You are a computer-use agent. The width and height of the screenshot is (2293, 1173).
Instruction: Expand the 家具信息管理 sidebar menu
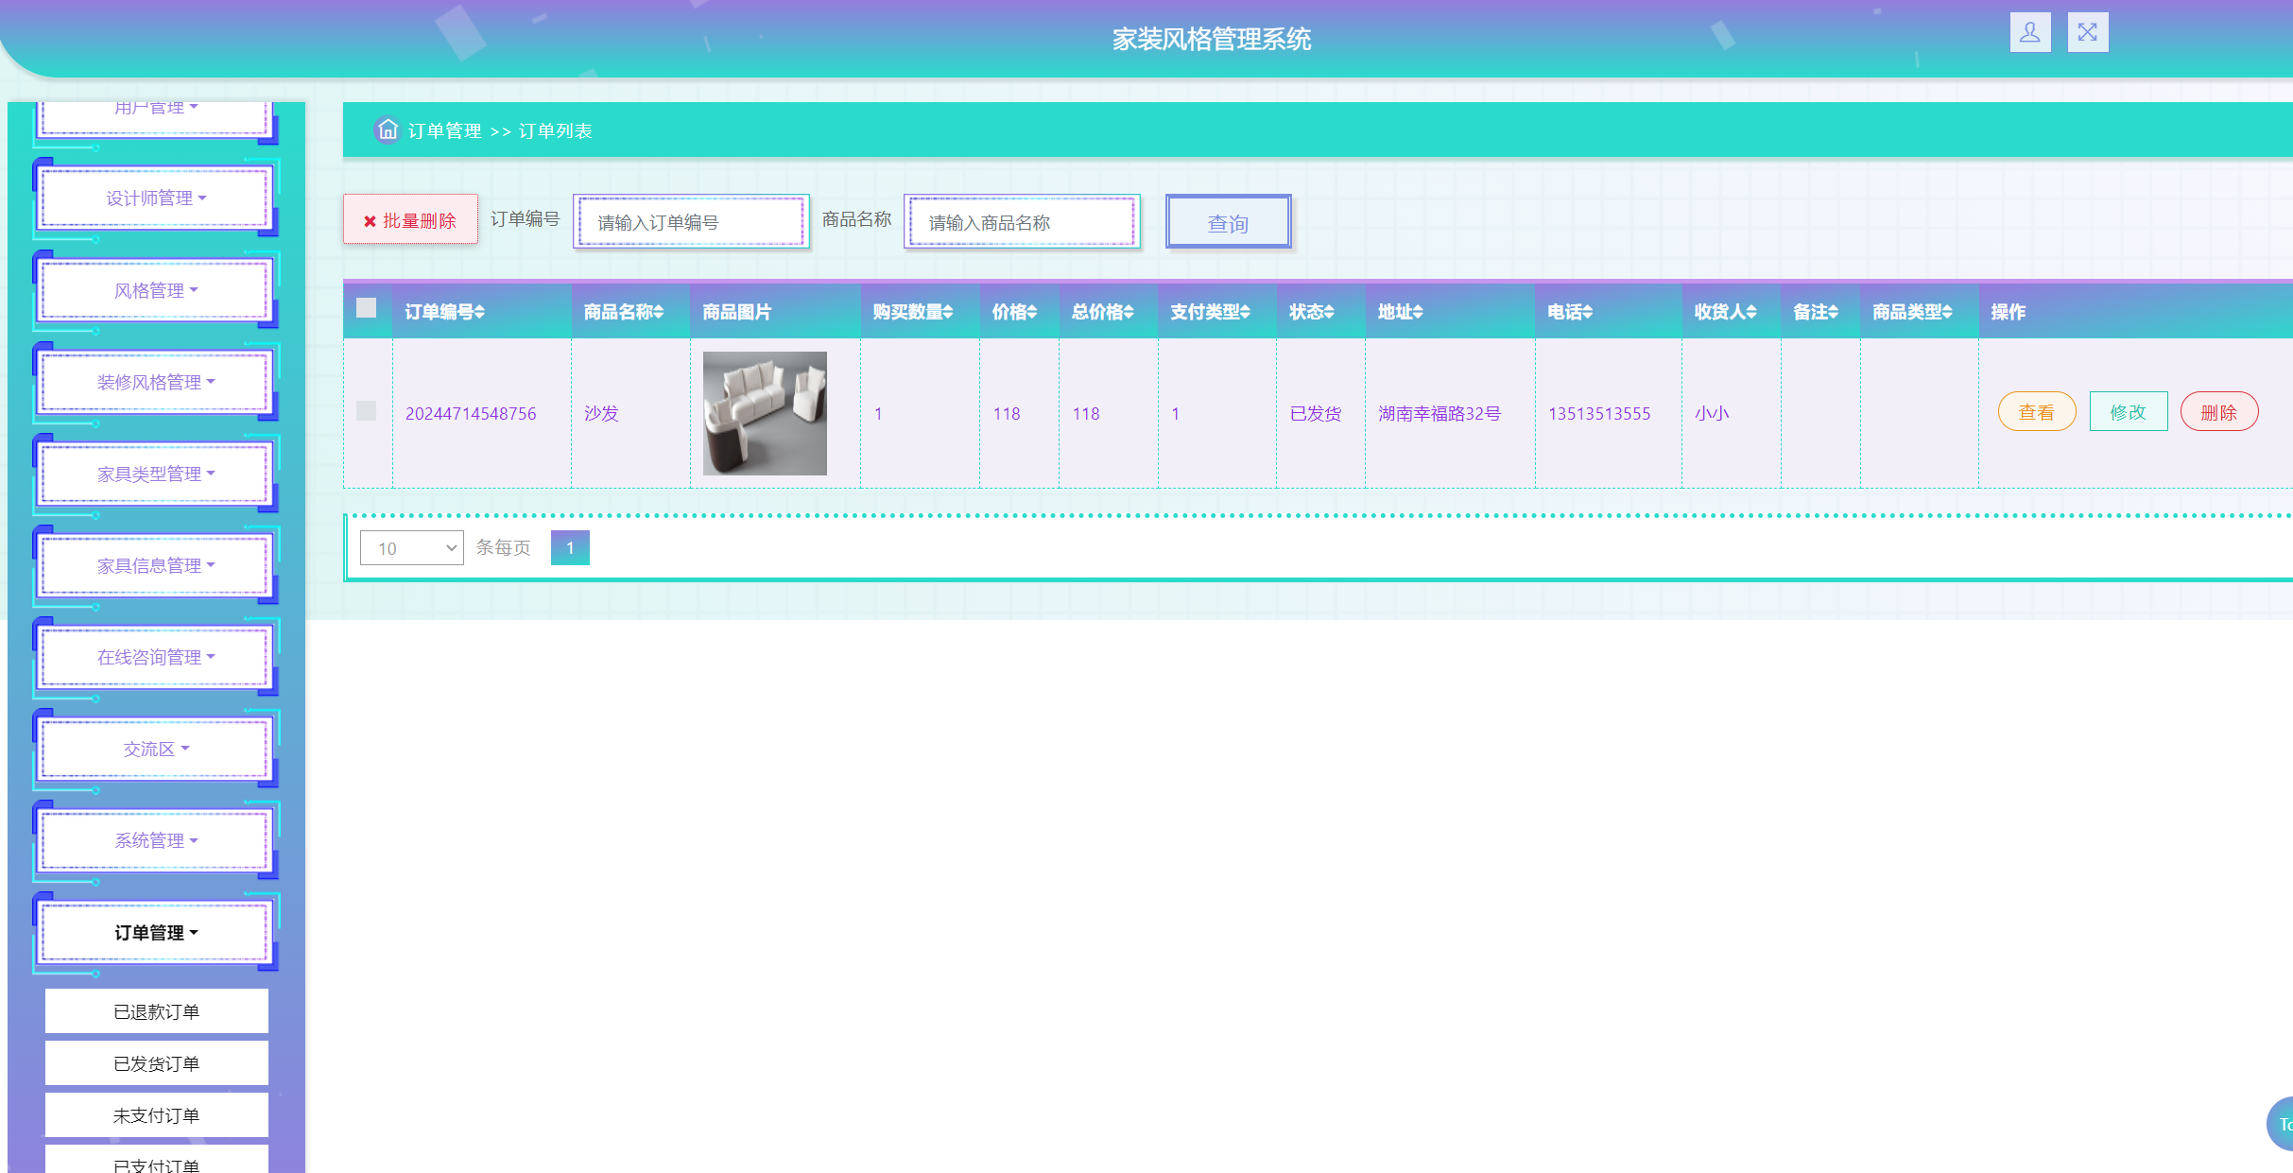(x=156, y=565)
